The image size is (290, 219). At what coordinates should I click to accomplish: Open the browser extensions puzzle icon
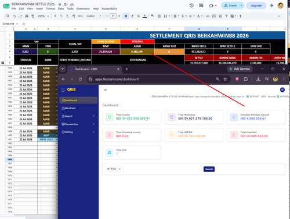coord(245,79)
